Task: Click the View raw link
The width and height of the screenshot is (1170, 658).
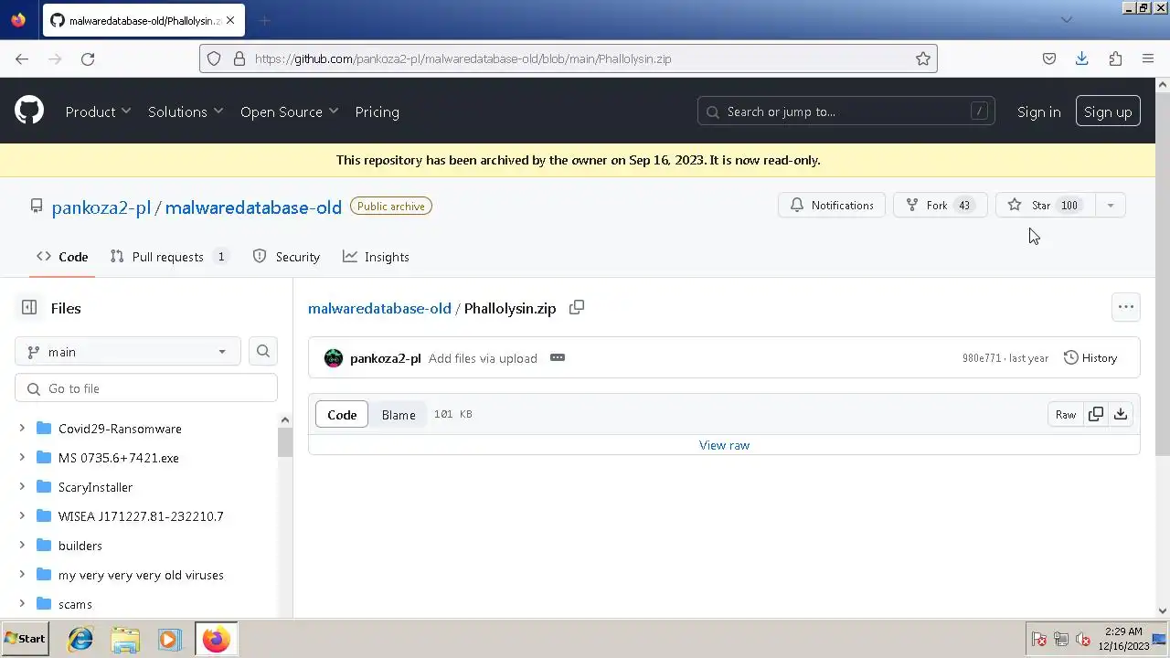Action: (724, 445)
